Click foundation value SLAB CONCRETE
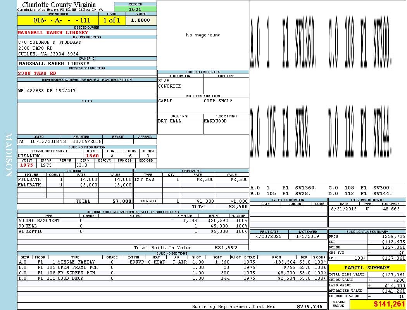The width and height of the screenshot is (407, 310). coord(169,83)
